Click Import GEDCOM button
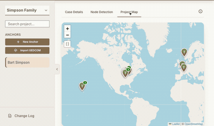The height and width of the screenshot is (126, 214). [x=27, y=51]
